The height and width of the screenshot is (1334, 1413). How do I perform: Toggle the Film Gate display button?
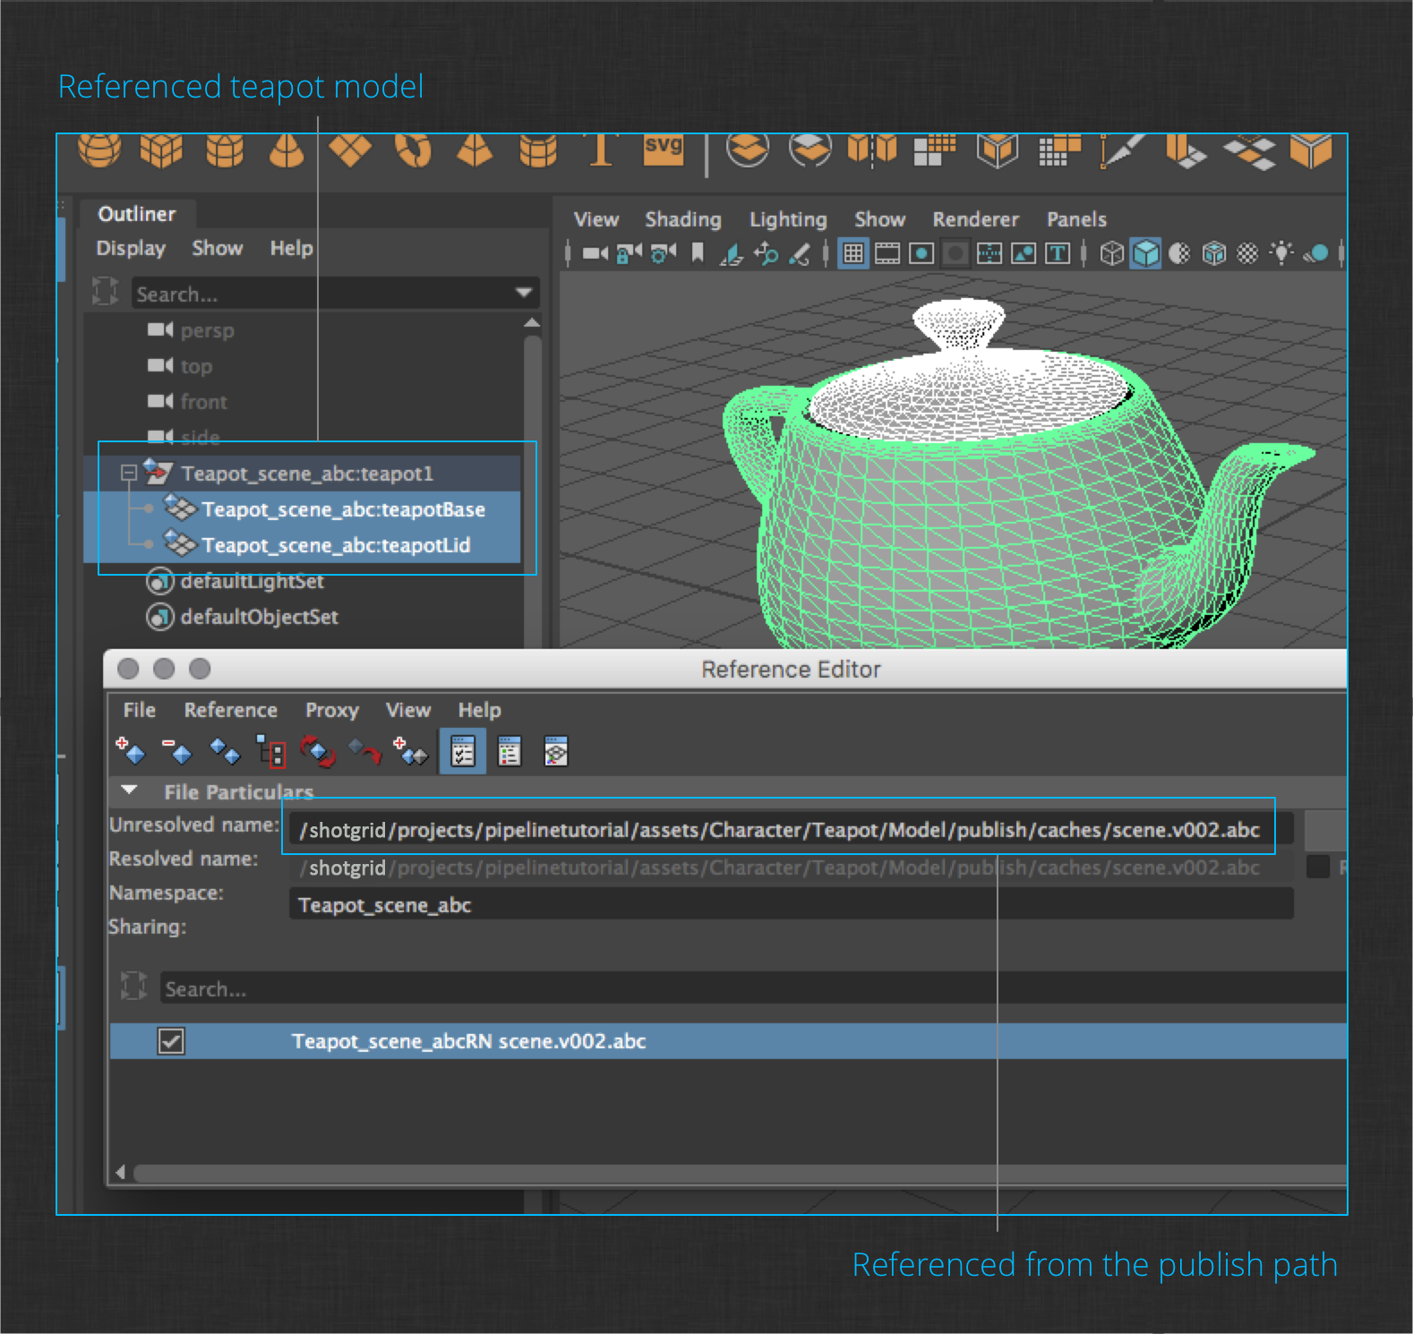887,254
